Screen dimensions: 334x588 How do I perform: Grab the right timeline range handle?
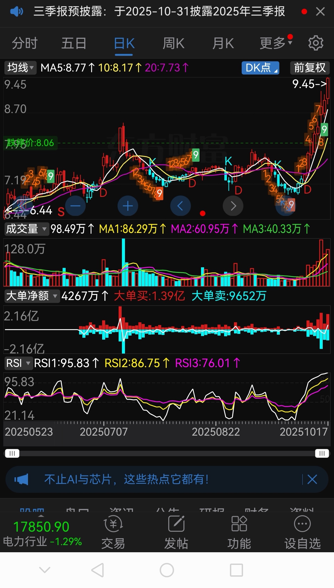322,453
